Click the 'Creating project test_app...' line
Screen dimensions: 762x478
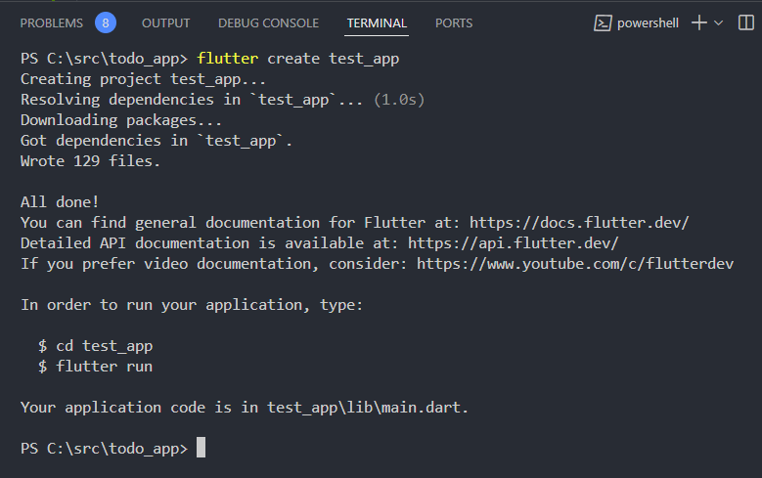tap(144, 79)
